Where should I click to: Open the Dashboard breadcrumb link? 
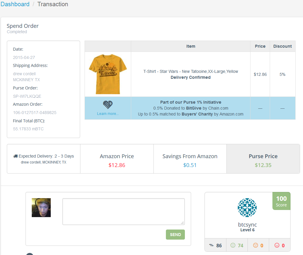click(15, 4)
